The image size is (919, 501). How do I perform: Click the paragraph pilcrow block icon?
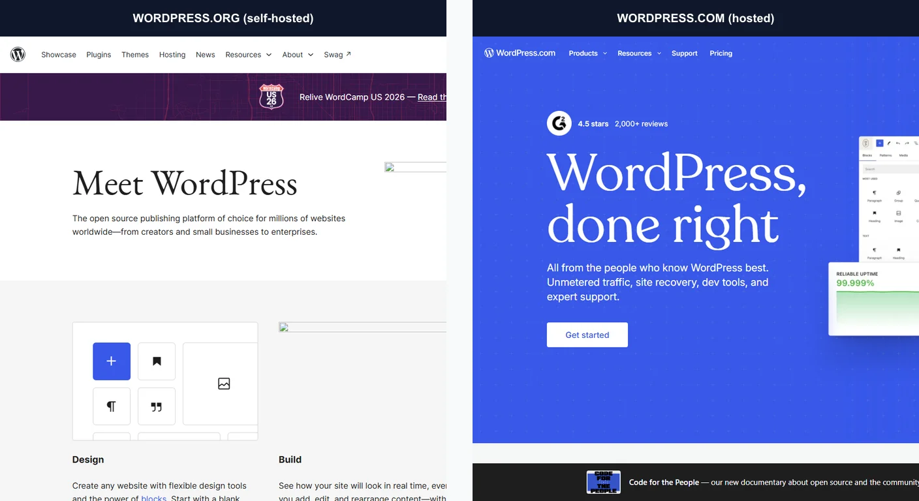[112, 406]
